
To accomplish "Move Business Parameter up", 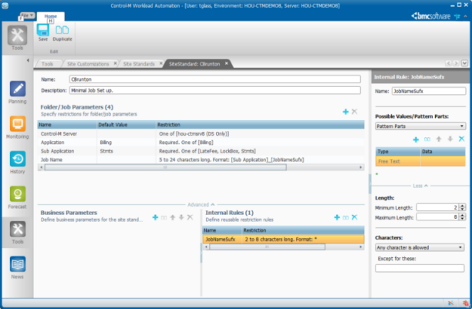I will point(173,217).
